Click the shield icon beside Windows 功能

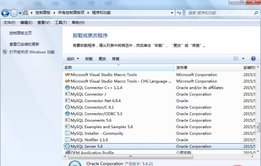click(5, 52)
